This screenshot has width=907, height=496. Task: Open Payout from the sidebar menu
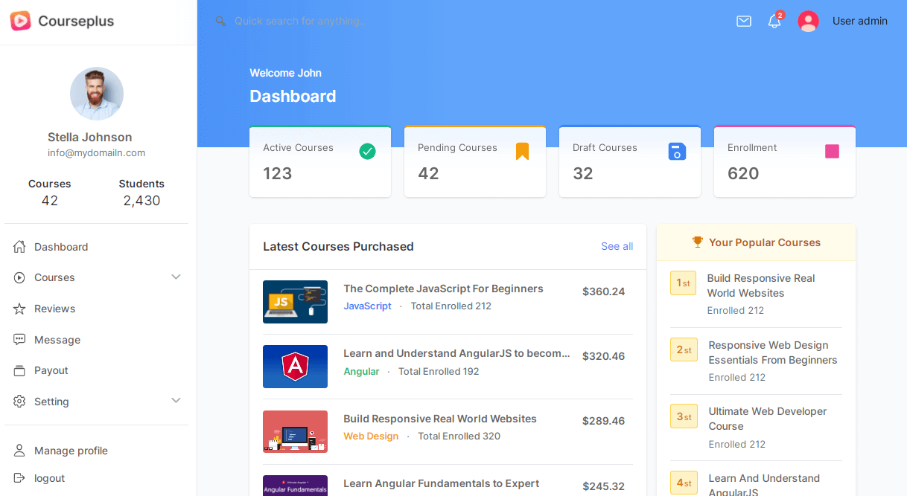[x=51, y=370]
